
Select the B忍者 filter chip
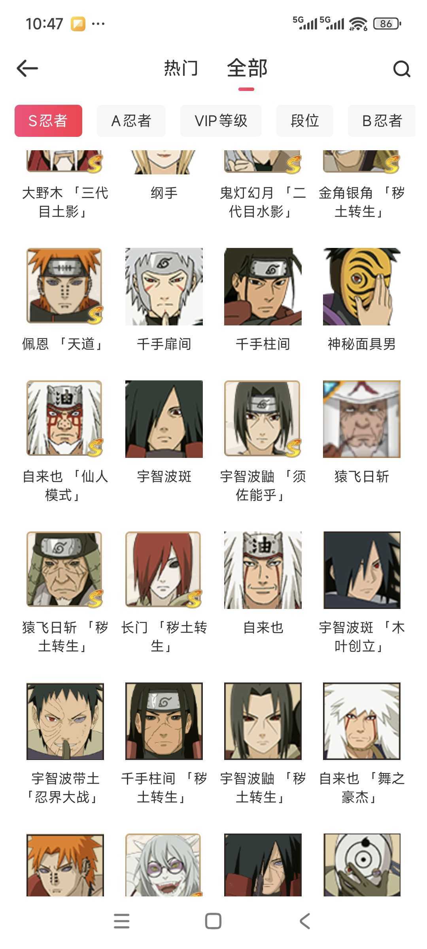coord(382,121)
